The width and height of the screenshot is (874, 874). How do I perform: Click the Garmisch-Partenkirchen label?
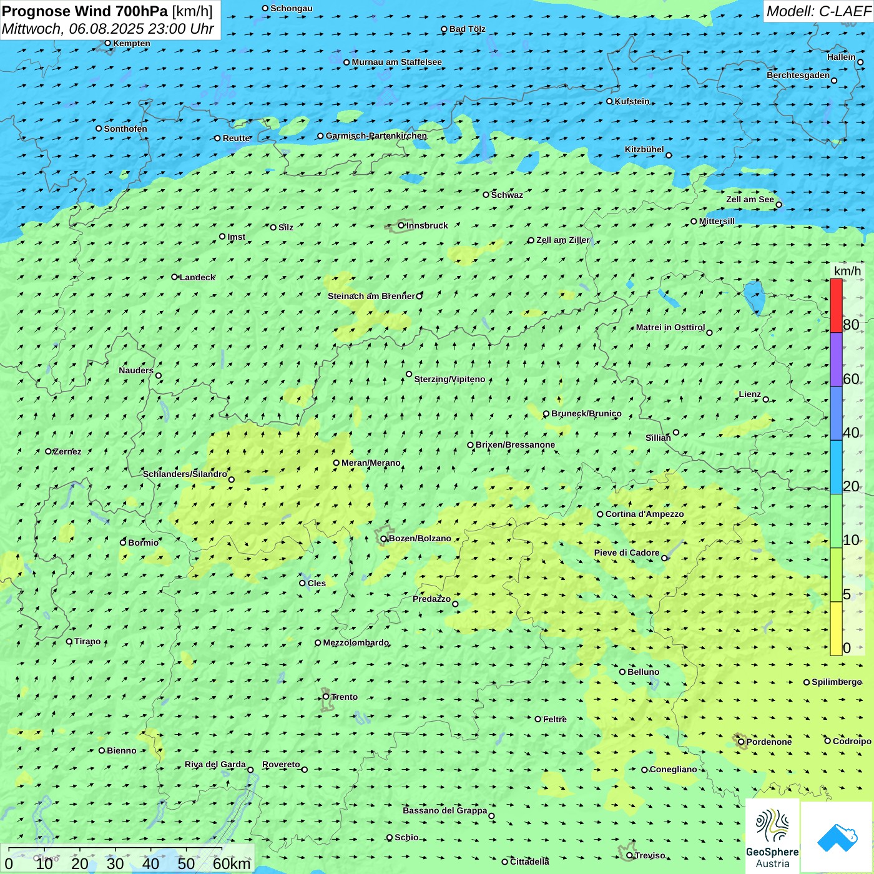pos(376,135)
